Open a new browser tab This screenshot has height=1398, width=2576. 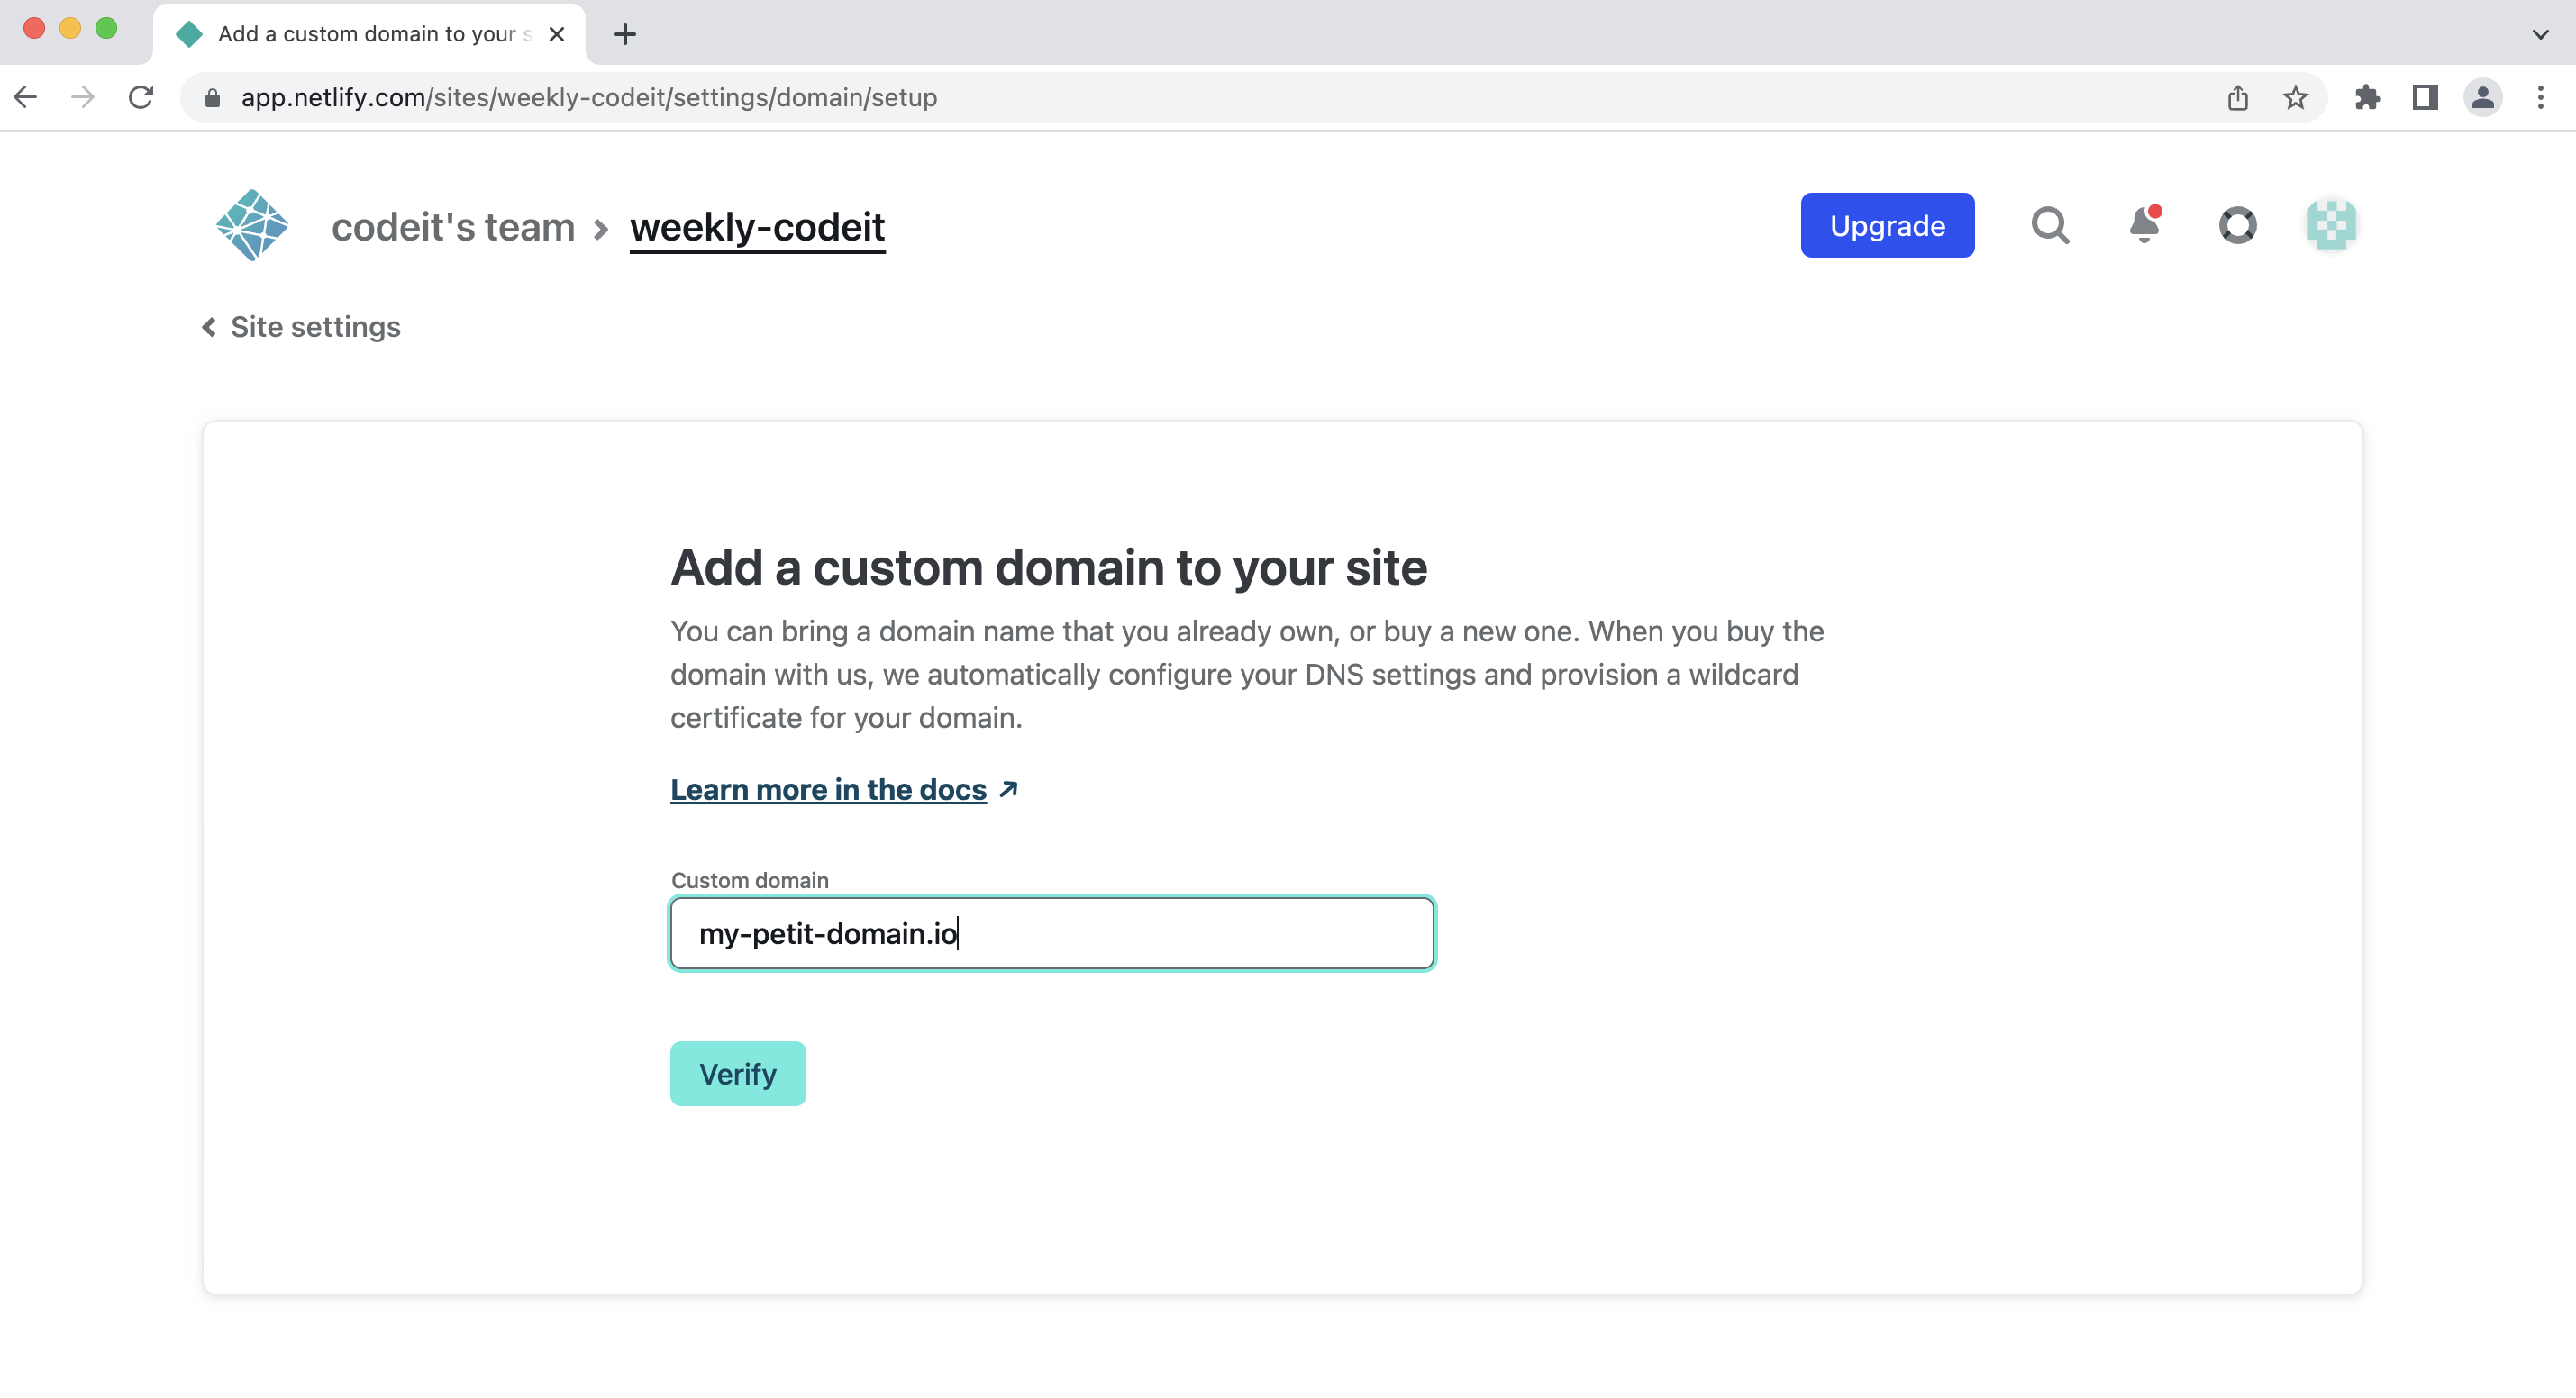625,34
